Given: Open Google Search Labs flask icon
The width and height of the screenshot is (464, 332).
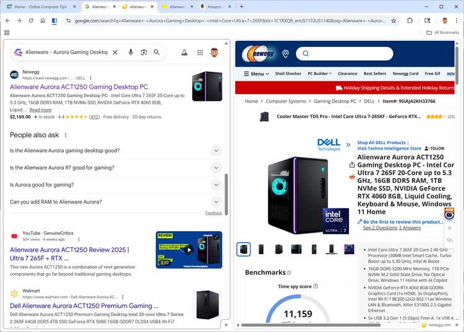Looking at the screenshot, I should click(184, 53).
